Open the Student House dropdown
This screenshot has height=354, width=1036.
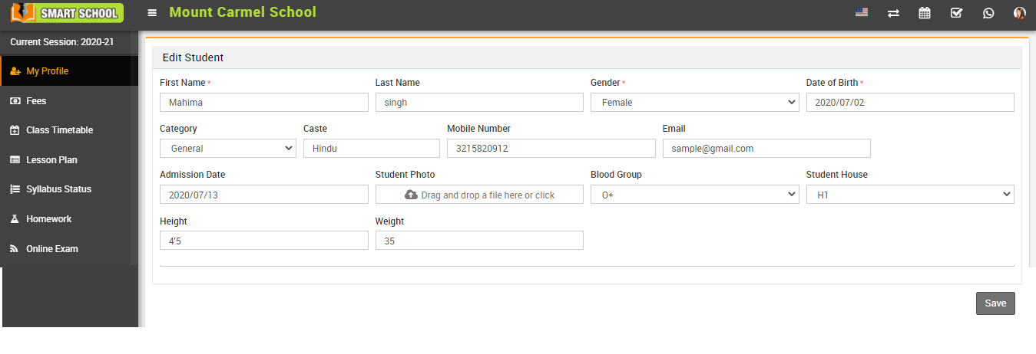[x=909, y=195]
